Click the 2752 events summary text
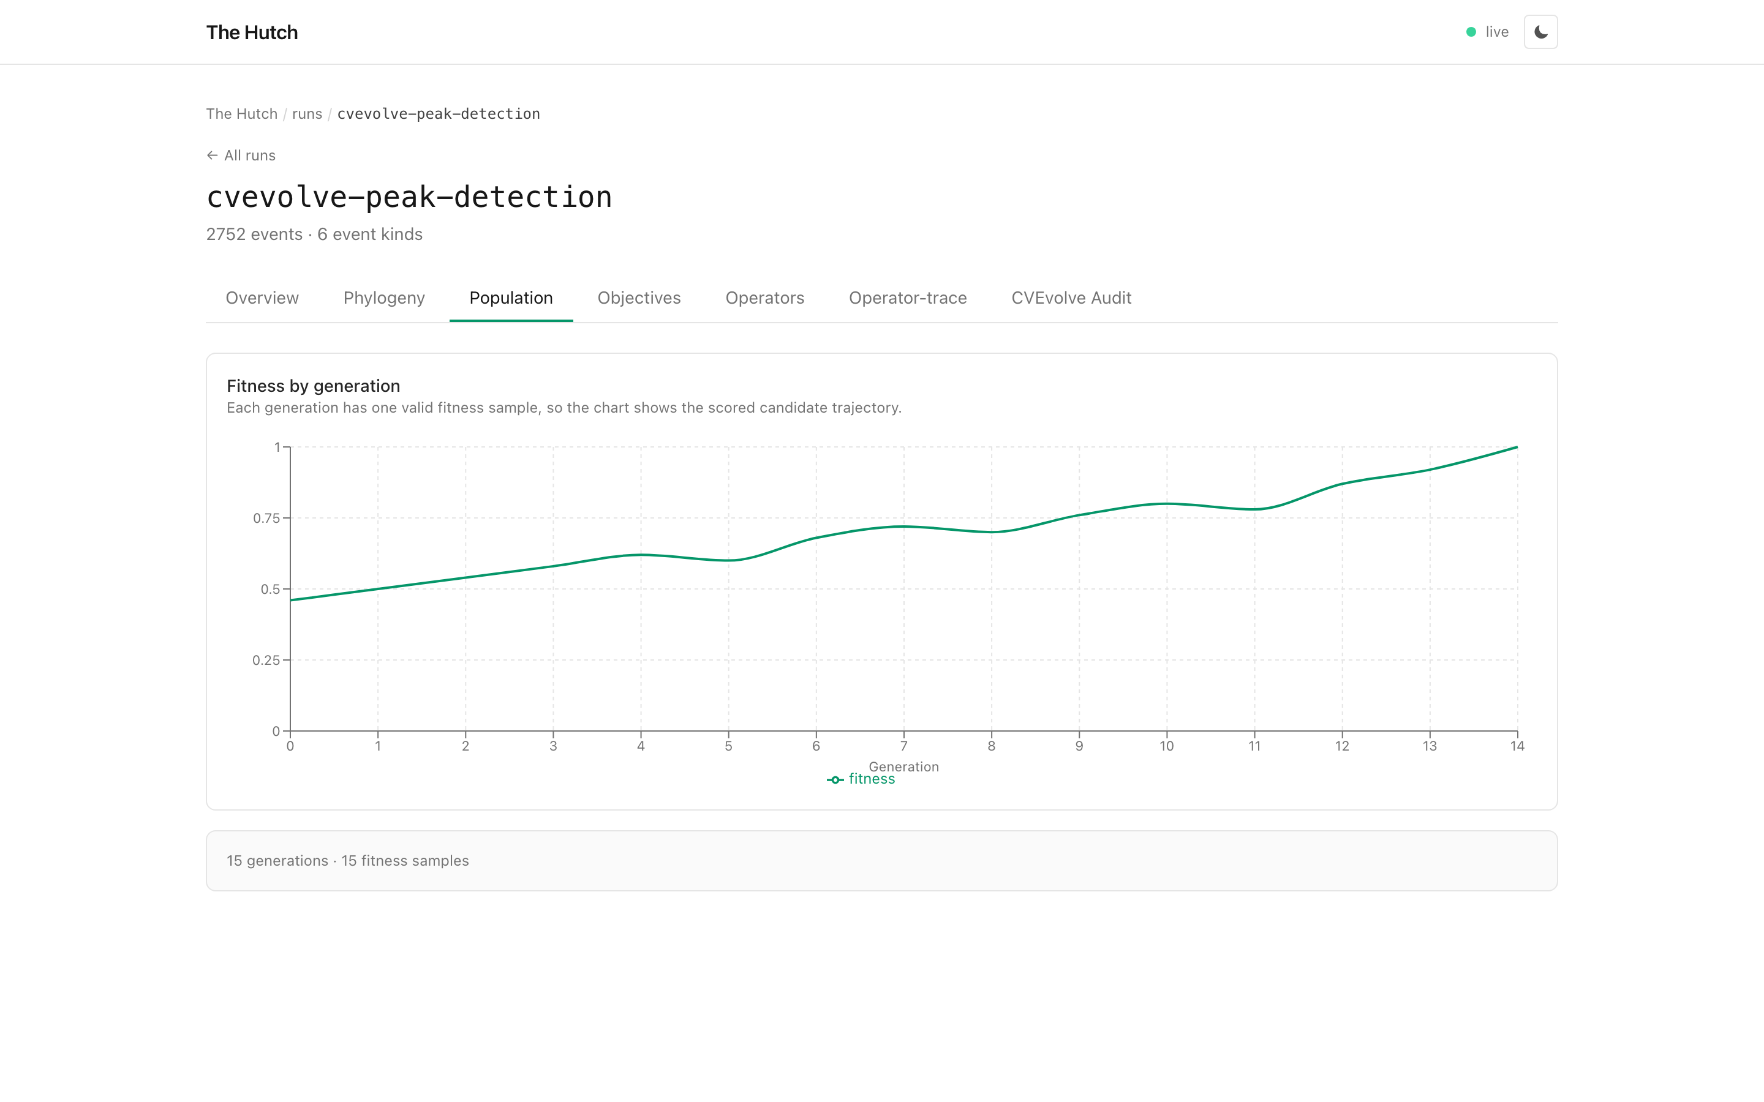The image size is (1764, 1102). point(314,234)
